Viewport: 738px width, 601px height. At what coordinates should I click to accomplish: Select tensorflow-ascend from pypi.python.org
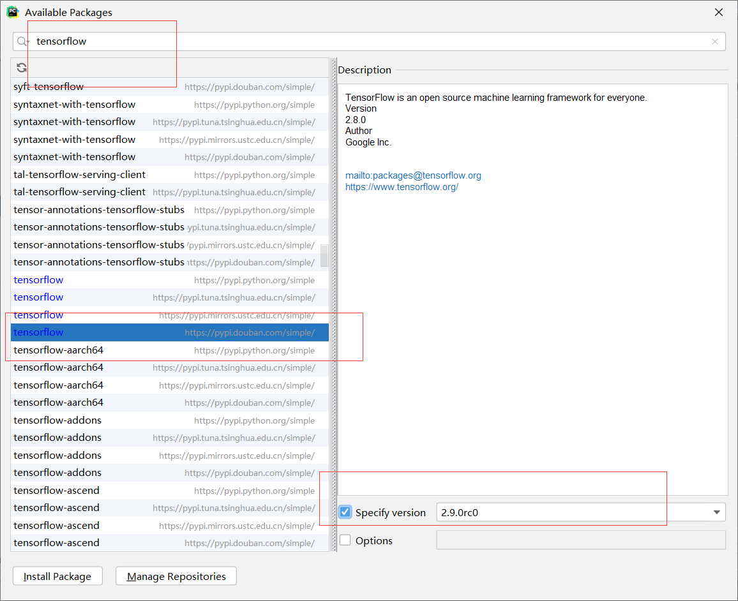169,491
